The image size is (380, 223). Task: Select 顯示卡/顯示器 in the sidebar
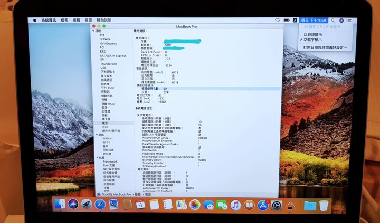(111, 131)
